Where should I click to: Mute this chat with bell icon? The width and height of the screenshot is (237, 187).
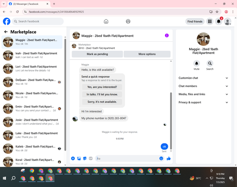click(x=197, y=63)
